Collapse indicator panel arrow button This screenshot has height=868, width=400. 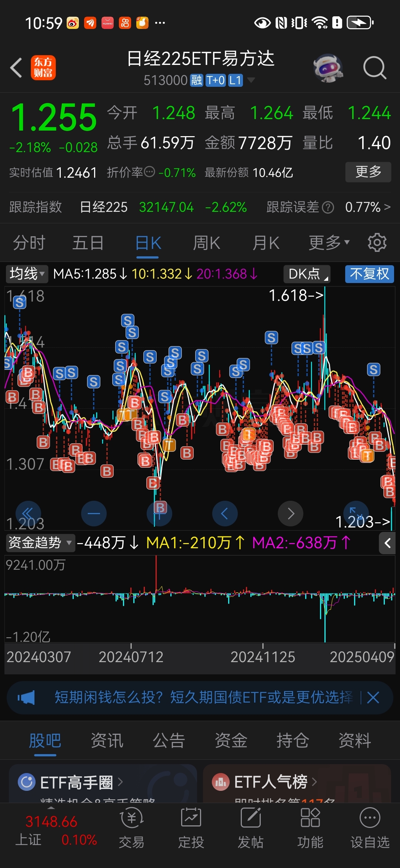click(x=387, y=543)
